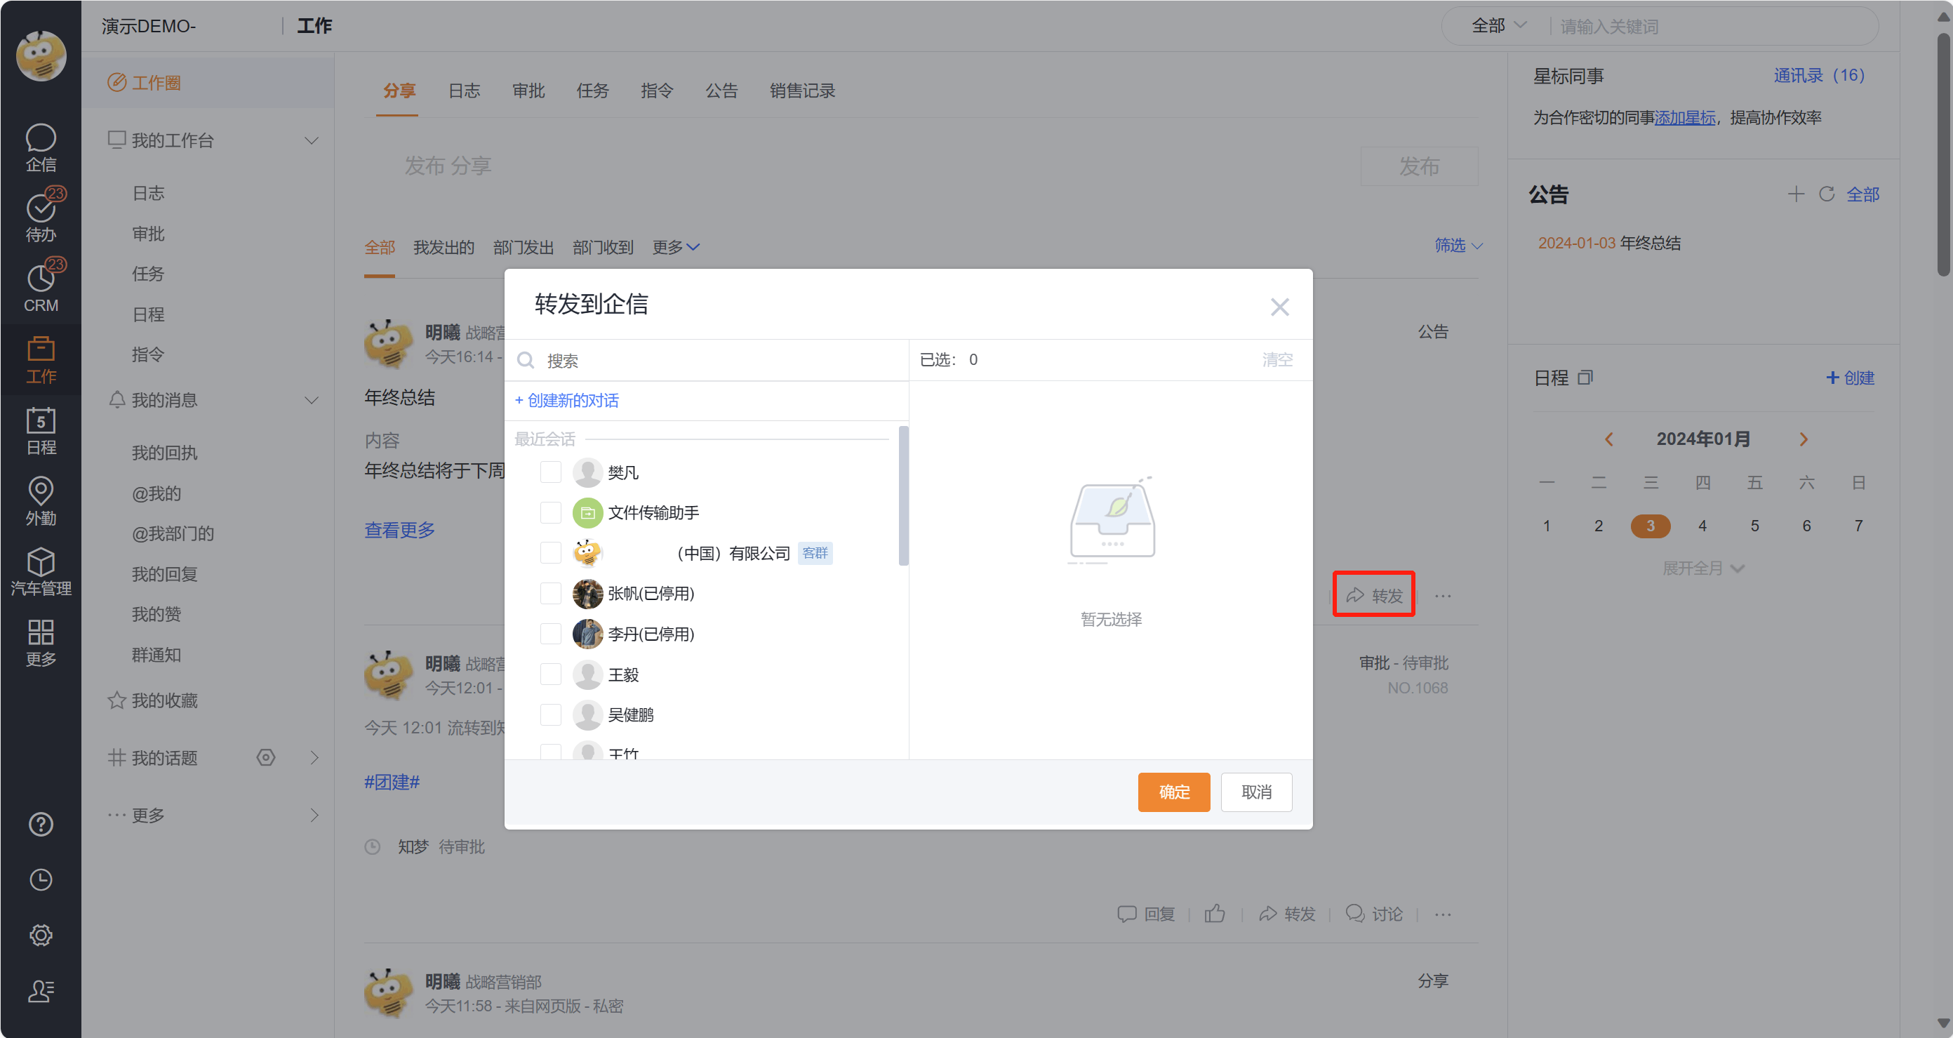Click the 创建新的对话 link
The image size is (1953, 1038).
566,400
